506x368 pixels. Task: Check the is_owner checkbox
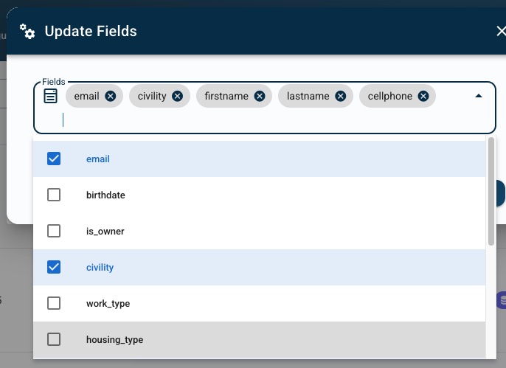54,231
